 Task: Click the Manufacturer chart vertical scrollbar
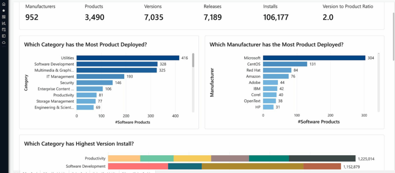tap(379, 83)
